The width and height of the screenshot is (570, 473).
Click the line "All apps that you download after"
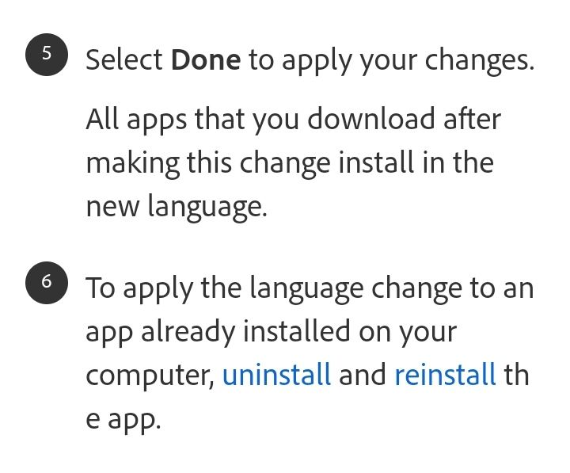click(293, 119)
